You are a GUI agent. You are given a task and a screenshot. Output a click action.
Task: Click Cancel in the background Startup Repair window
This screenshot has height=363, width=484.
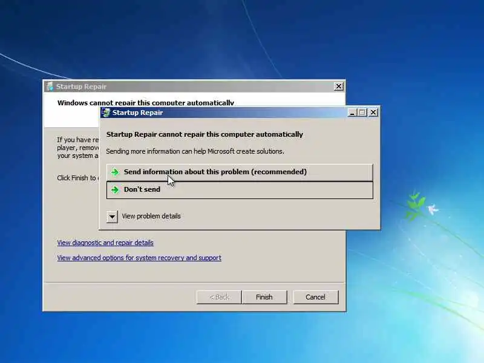(x=315, y=297)
